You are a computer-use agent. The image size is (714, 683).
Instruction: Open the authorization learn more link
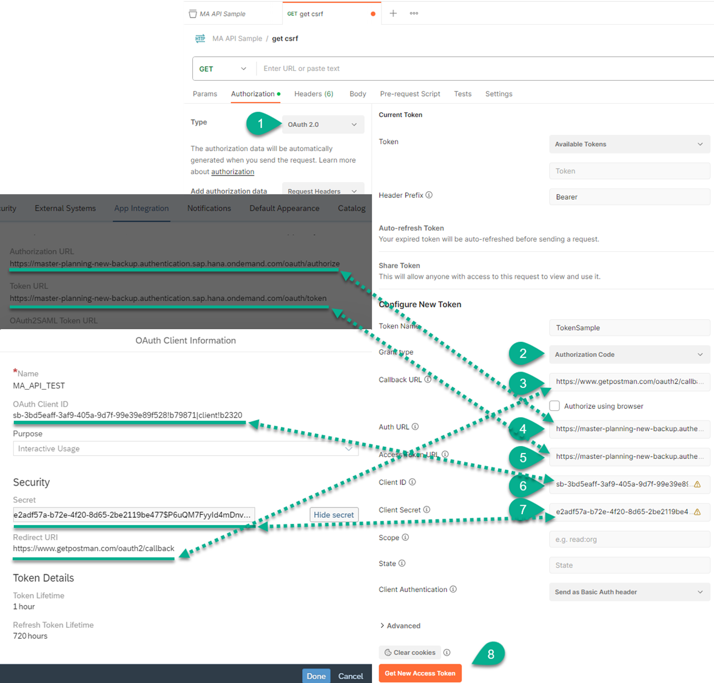(233, 172)
